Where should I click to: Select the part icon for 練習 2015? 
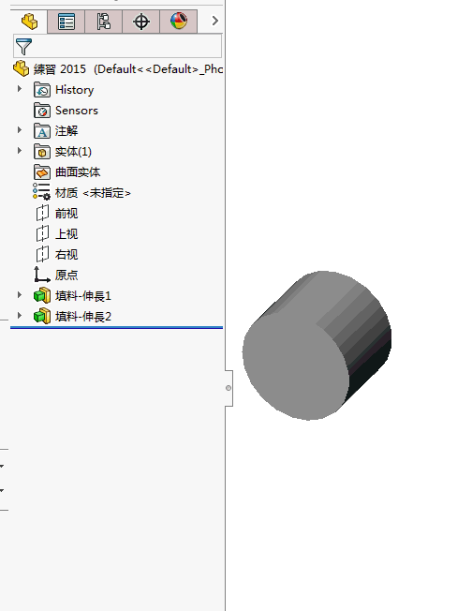coord(21,68)
